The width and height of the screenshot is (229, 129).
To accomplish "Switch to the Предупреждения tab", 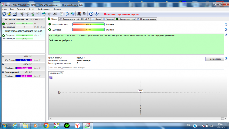I will [146, 19].
